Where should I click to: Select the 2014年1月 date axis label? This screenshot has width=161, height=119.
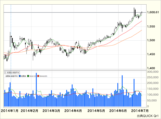click(x=10, y=111)
